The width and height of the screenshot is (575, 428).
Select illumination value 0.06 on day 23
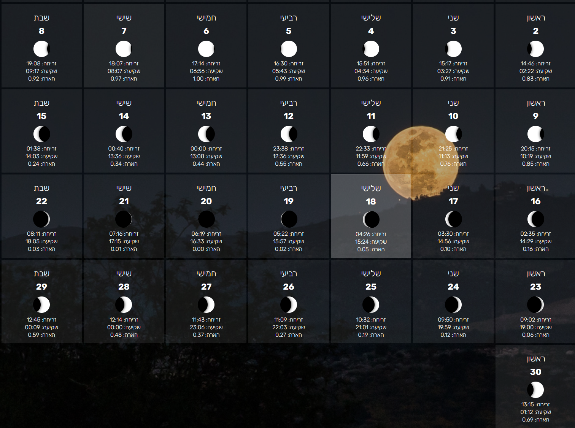tap(528, 335)
